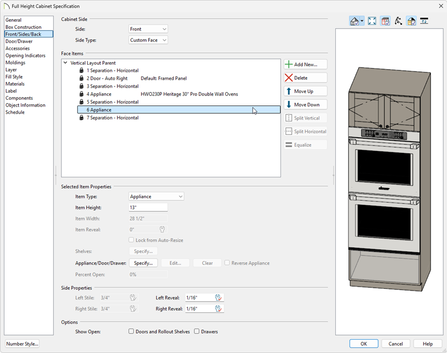Enable the Drawers show open checkbox
Image resolution: width=447 pixels, height=353 pixels.
[197, 331]
